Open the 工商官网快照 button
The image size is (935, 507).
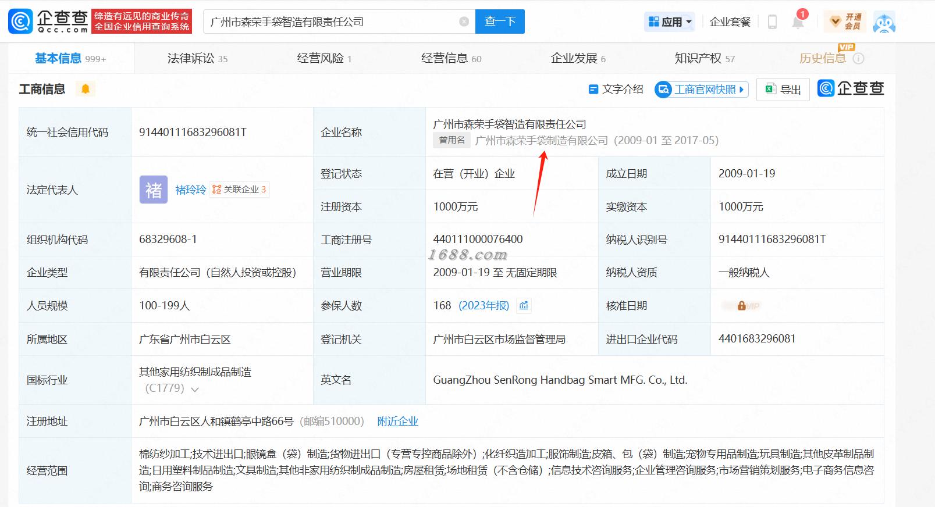pyautogui.click(x=702, y=89)
